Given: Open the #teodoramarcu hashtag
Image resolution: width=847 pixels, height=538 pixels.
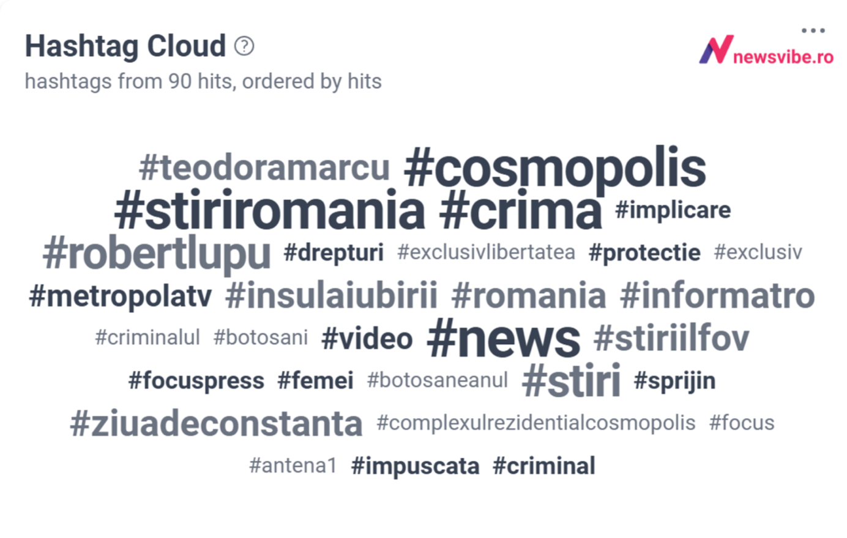Looking at the screenshot, I should pos(264,168).
